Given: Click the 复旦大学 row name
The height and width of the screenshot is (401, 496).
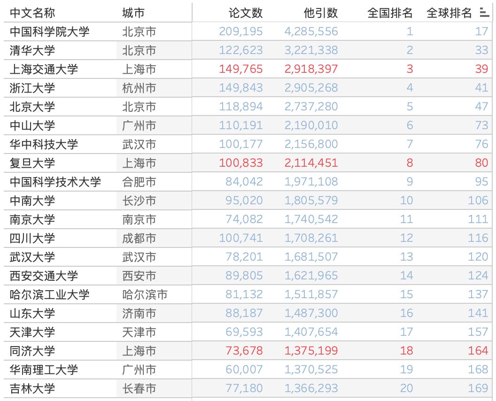Looking at the screenshot, I should 32,163.
